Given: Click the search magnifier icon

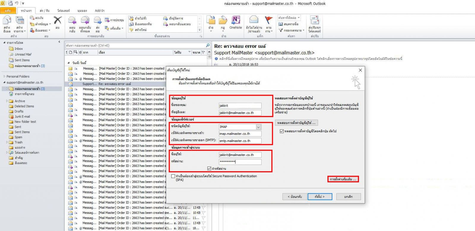Looking at the screenshot, I should click(x=208, y=45).
